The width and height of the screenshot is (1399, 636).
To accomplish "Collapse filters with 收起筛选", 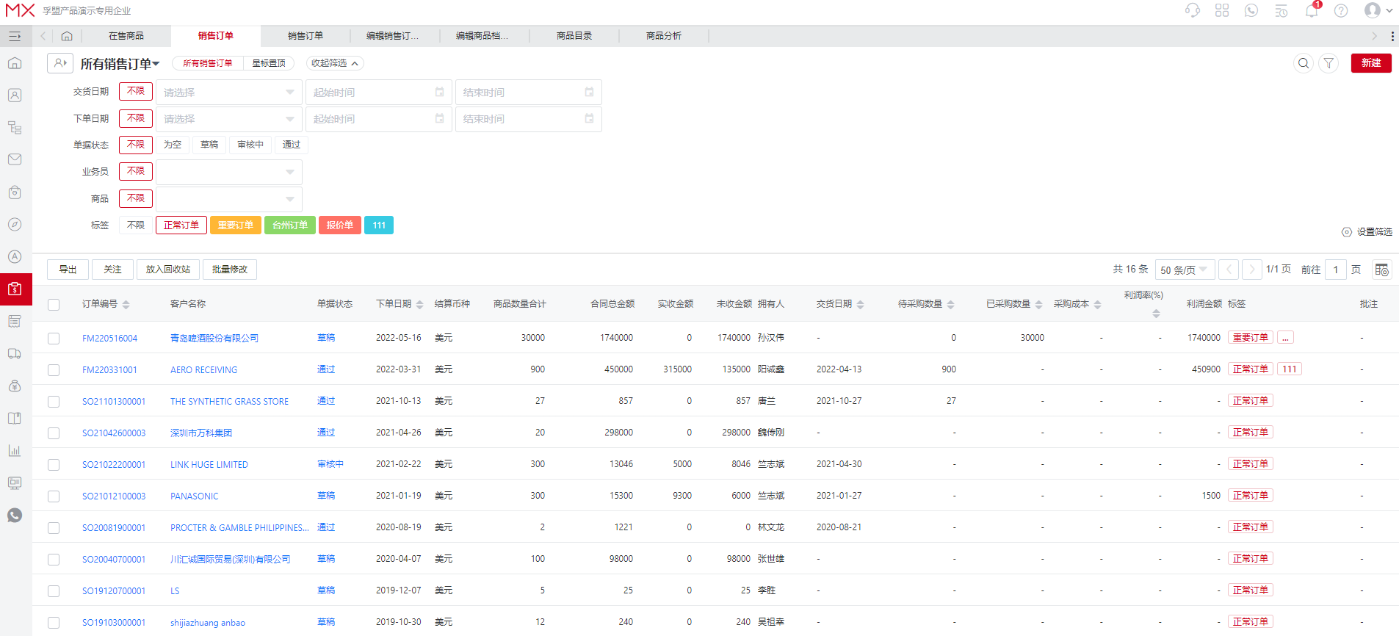I will [334, 63].
